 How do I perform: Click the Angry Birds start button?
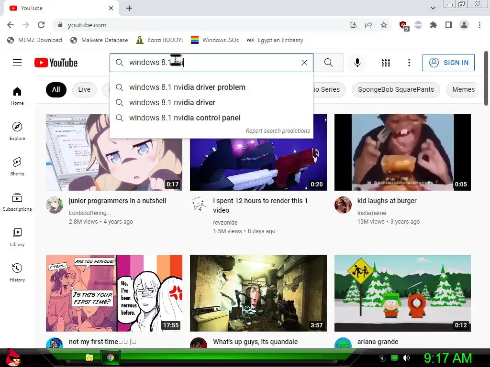[13, 357]
